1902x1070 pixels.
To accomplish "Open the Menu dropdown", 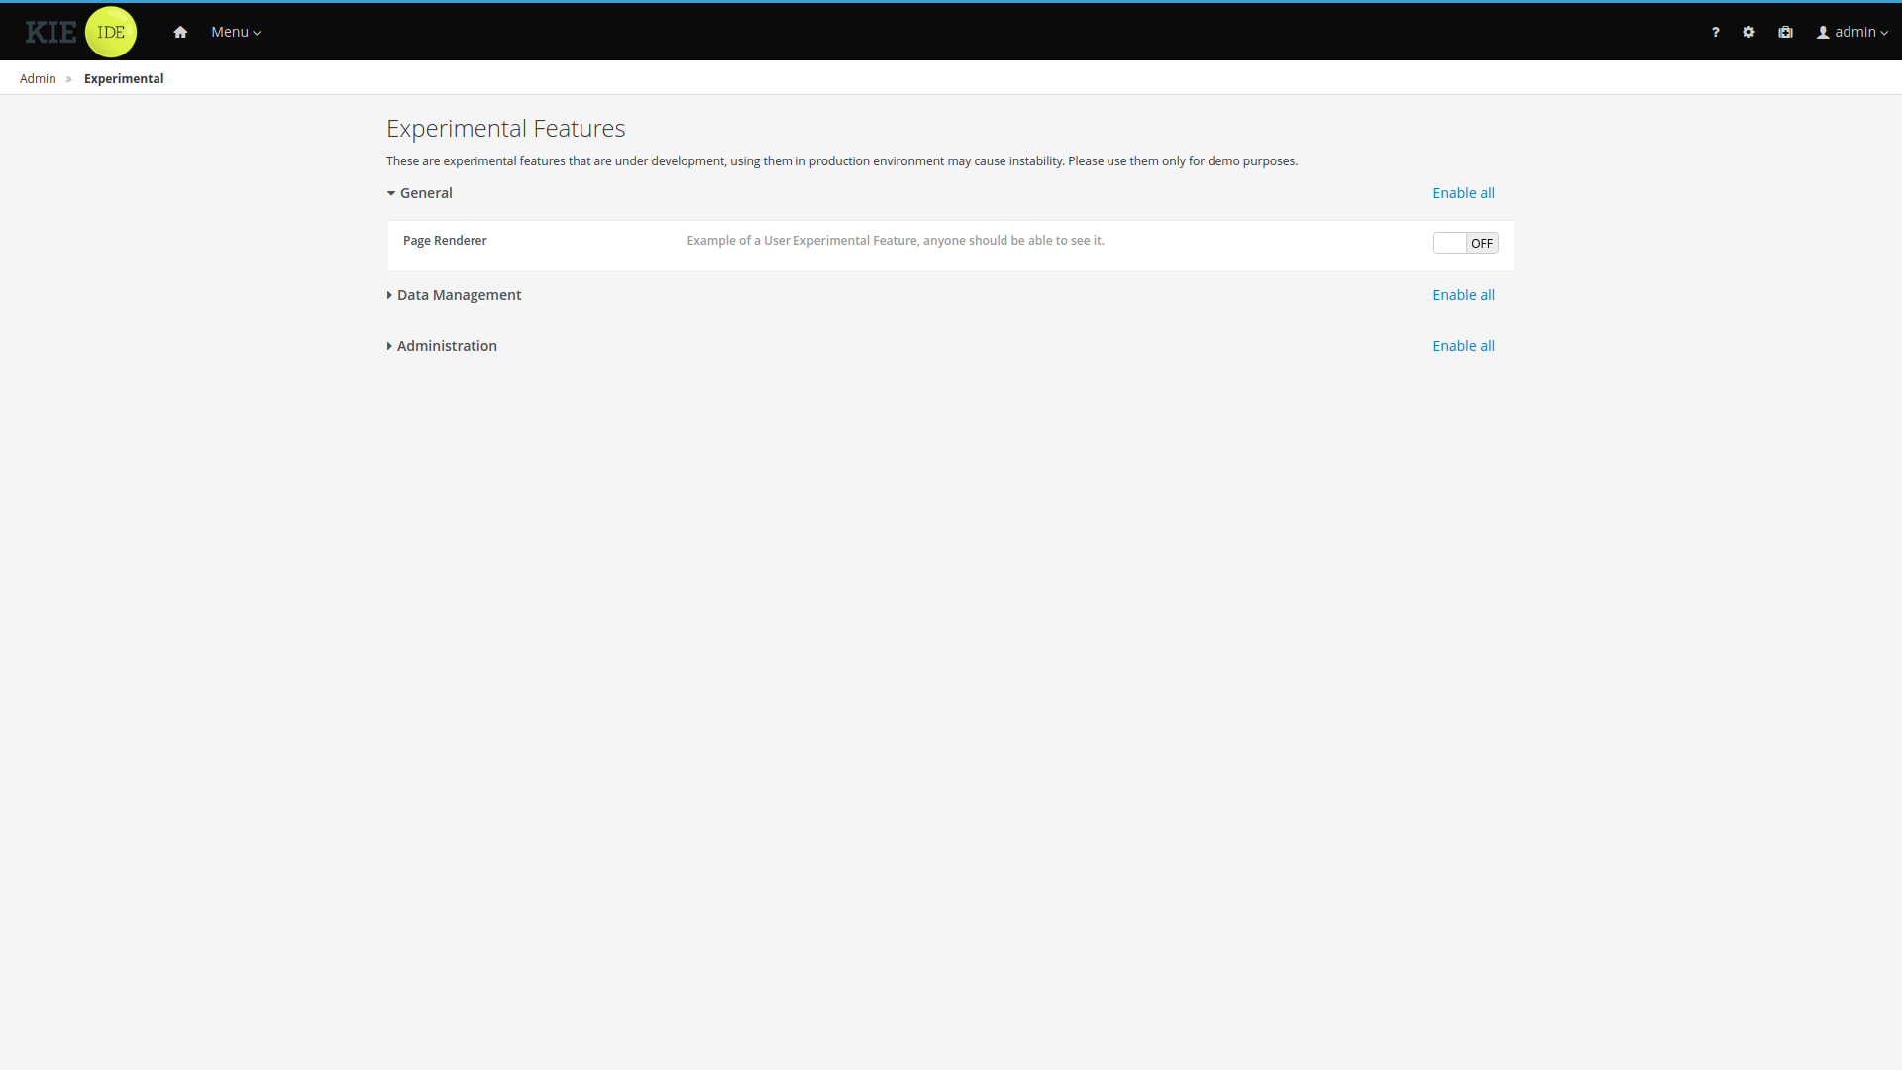I will [x=236, y=32].
